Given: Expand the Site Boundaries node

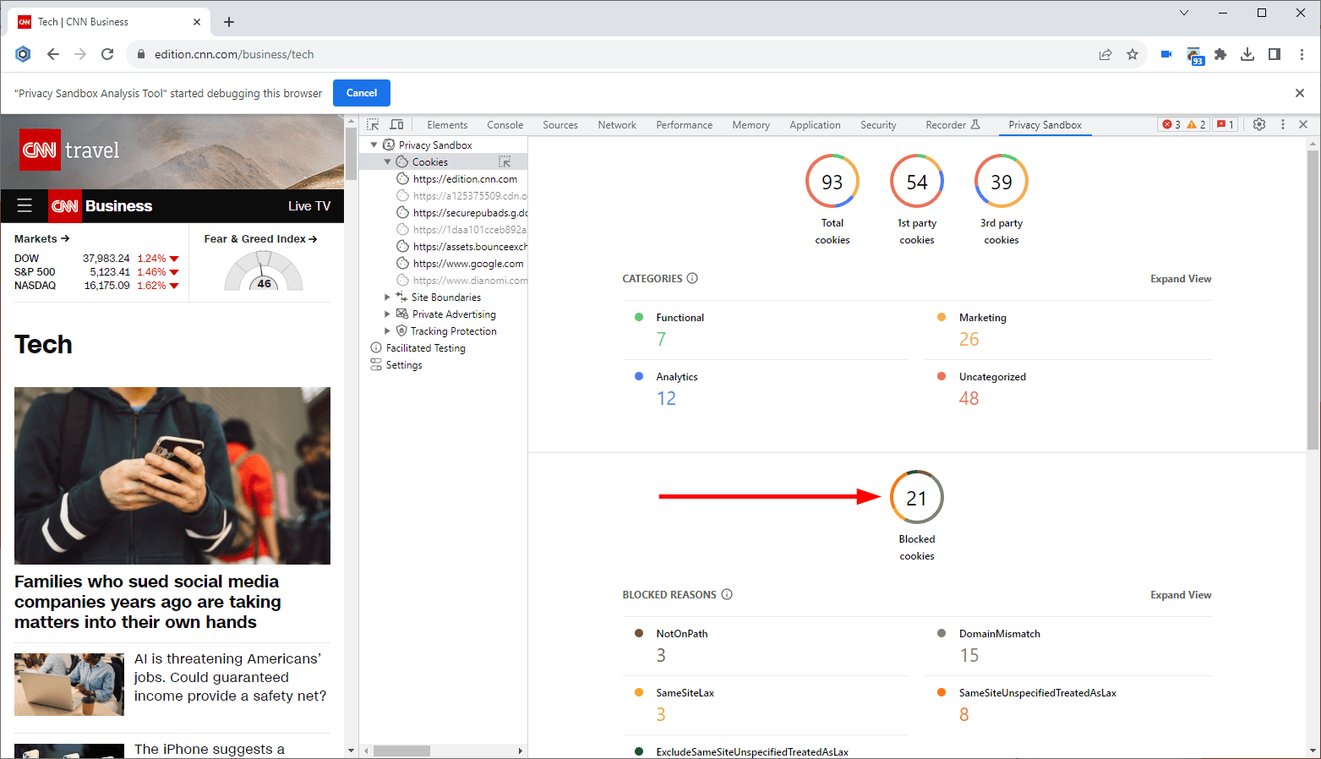Looking at the screenshot, I should (388, 298).
